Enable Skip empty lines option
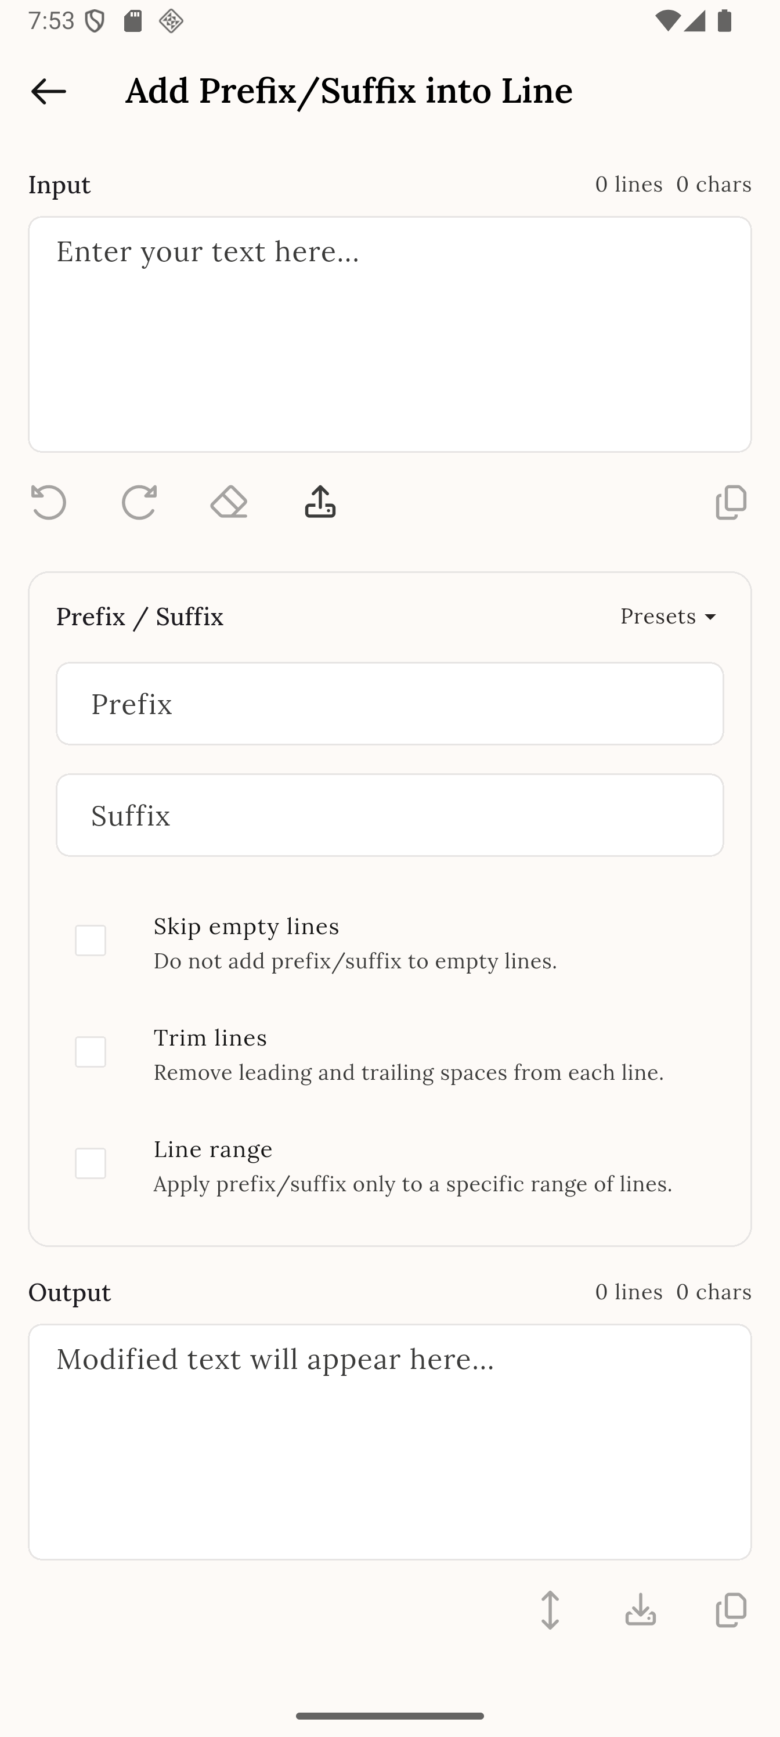The width and height of the screenshot is (780, 1737). (91, 940)
